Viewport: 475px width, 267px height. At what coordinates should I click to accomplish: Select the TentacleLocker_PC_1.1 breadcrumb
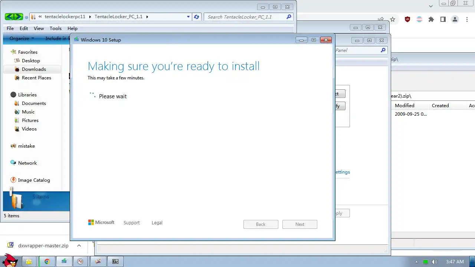(x=118, y=17)
